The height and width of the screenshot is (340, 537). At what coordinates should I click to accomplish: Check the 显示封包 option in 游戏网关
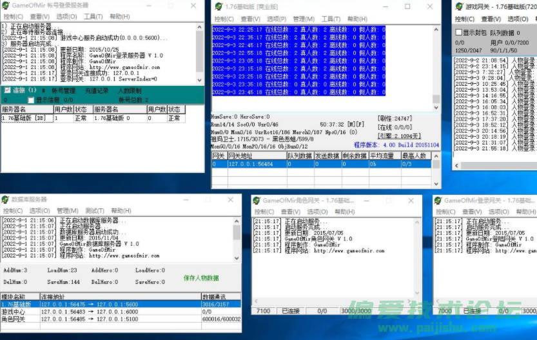tap(458, 33)
